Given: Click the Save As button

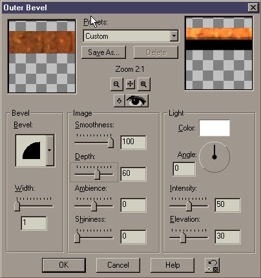Looking at the screenshot, I should 103,52.
